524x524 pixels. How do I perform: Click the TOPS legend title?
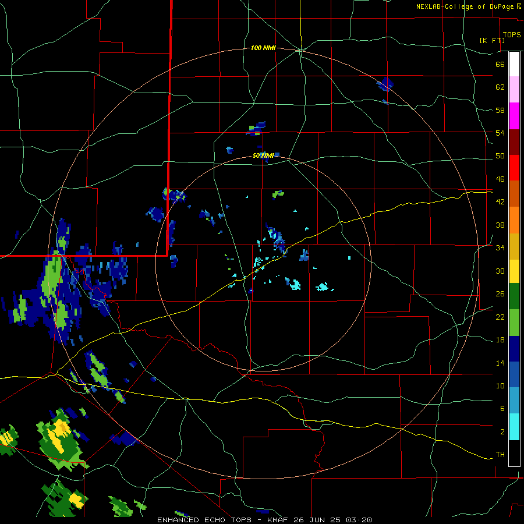512,34
